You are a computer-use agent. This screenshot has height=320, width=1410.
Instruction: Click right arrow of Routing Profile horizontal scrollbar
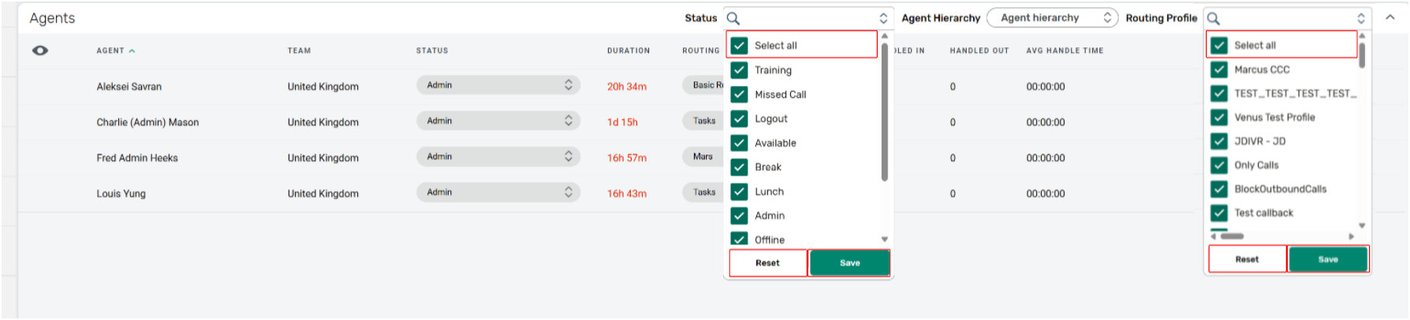coord(1351,236)
